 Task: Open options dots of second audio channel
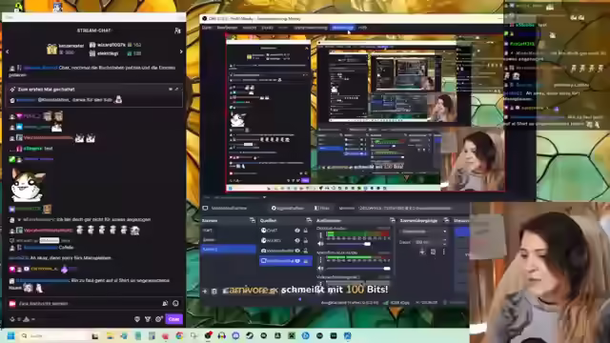[320, 260]
